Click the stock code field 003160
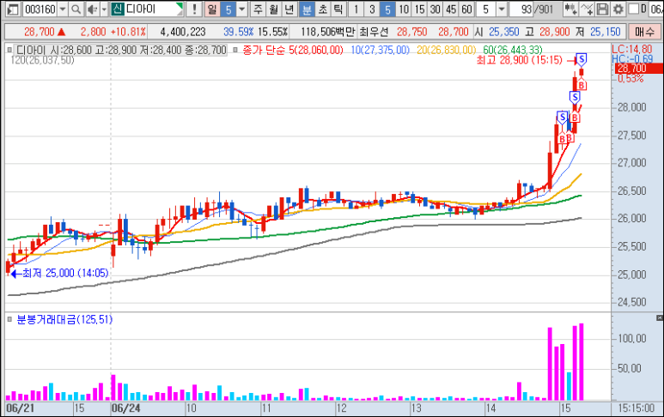664x417 pixels. [40, 9]
